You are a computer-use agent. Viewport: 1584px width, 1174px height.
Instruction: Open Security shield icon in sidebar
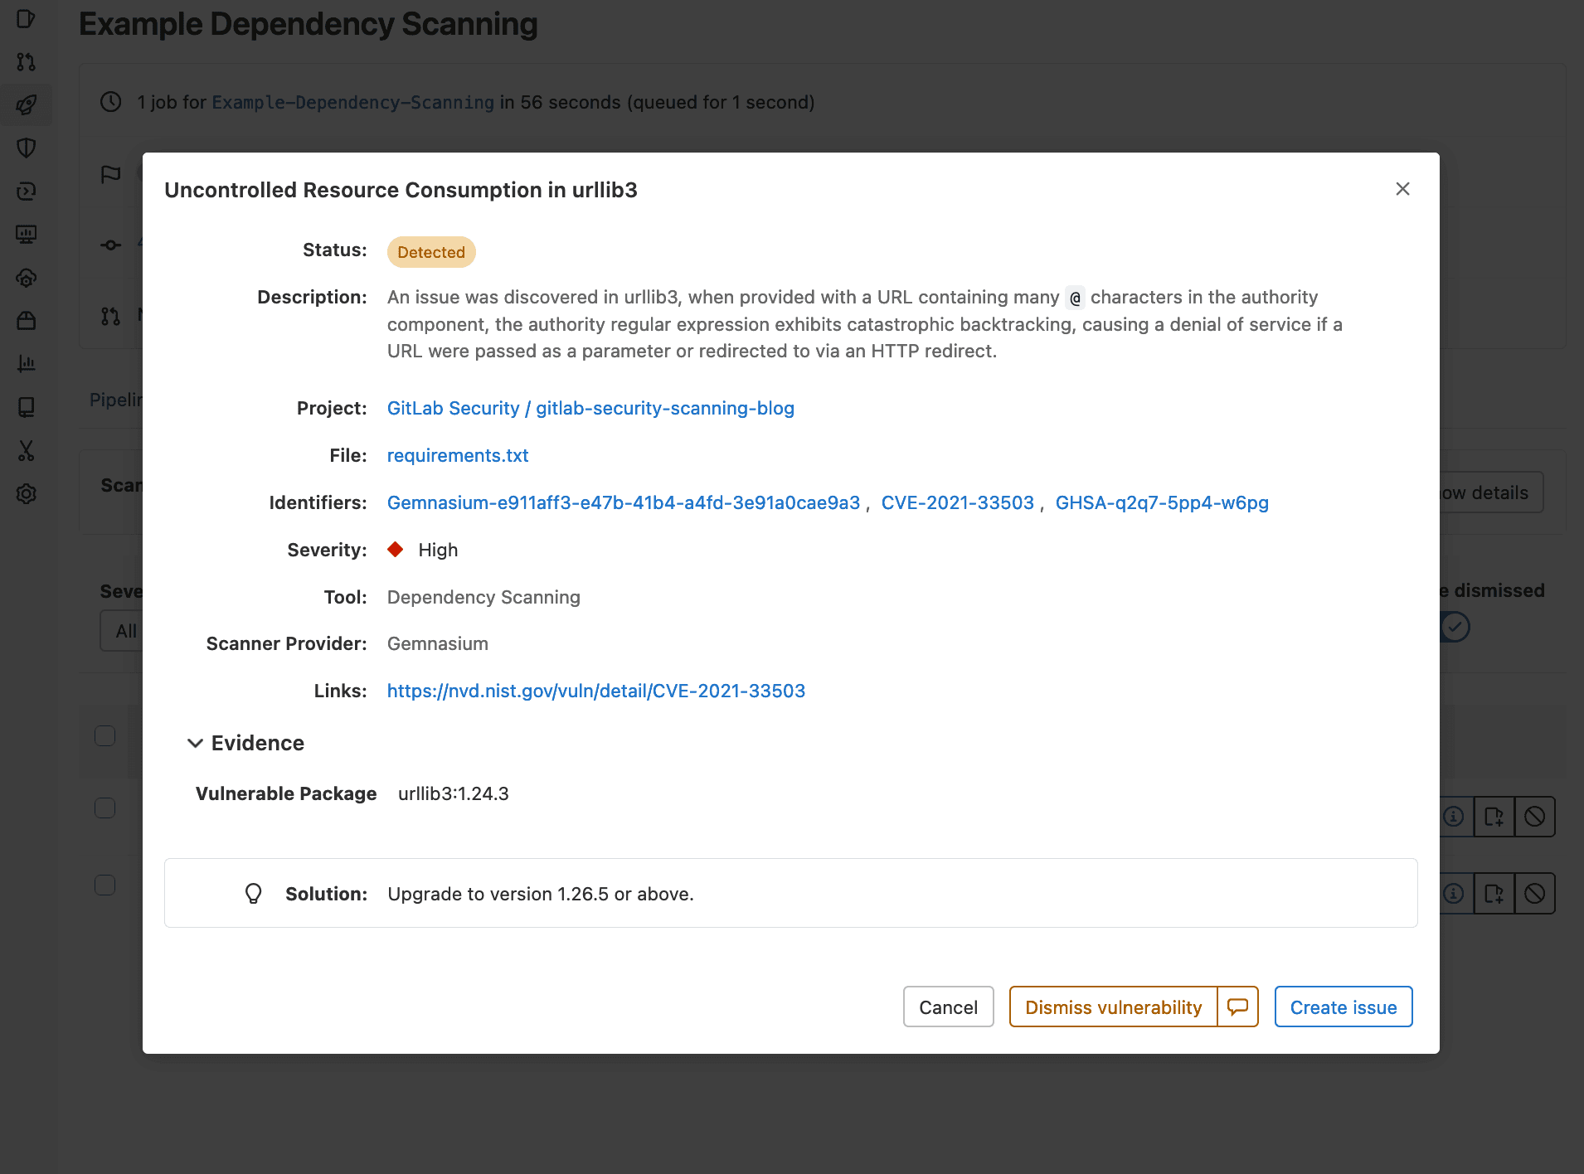point(27,148)
